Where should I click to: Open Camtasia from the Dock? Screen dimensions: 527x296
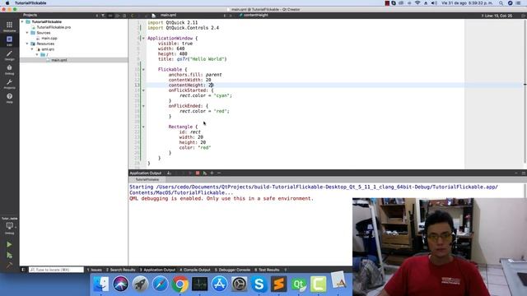tap(319, 284)
